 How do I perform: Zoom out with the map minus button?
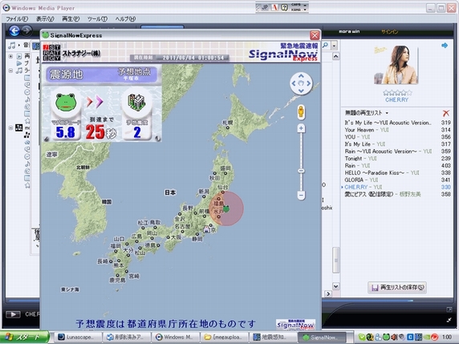pyautogui.click(x=301, y=195)
